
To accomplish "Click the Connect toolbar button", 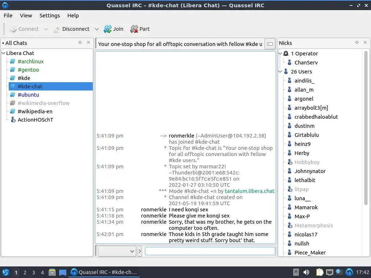I will point(24,29).
